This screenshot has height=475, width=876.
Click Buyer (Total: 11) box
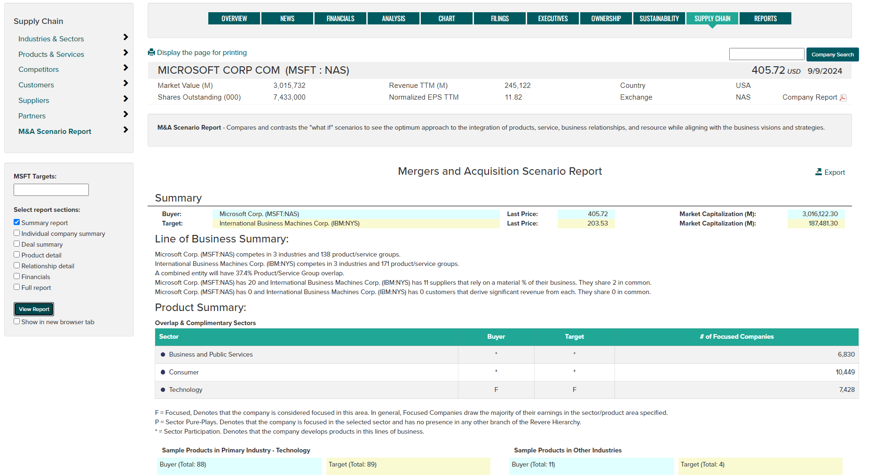tap(592, 466)
